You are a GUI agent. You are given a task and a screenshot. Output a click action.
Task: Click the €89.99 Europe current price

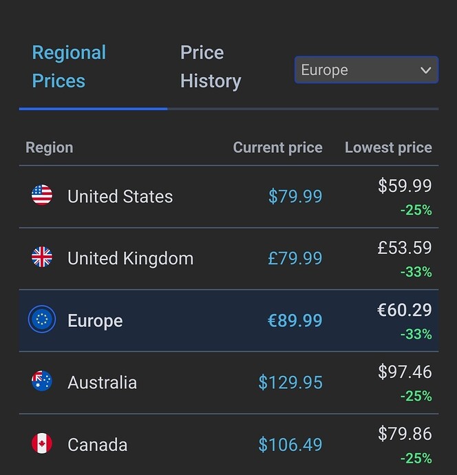[x=295, y=321]
